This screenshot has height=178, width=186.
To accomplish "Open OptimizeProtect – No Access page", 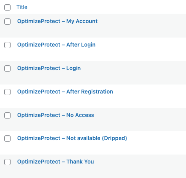I will 56,115.
